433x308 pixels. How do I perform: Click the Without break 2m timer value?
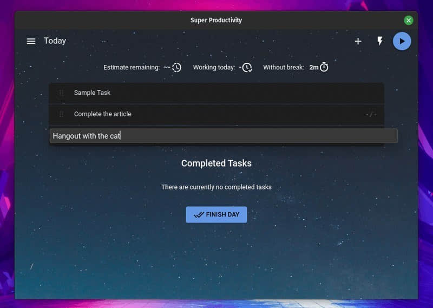pos(314,68)
